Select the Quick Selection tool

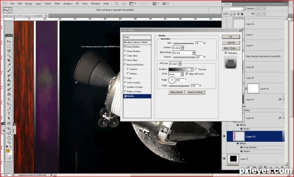9,56
